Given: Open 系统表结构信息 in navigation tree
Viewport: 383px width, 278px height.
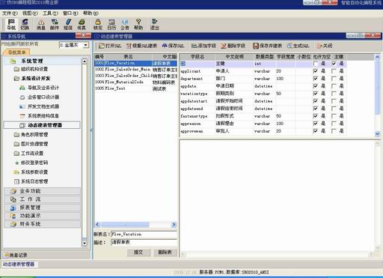Looking at the screenshot, I should click(40, 116).
